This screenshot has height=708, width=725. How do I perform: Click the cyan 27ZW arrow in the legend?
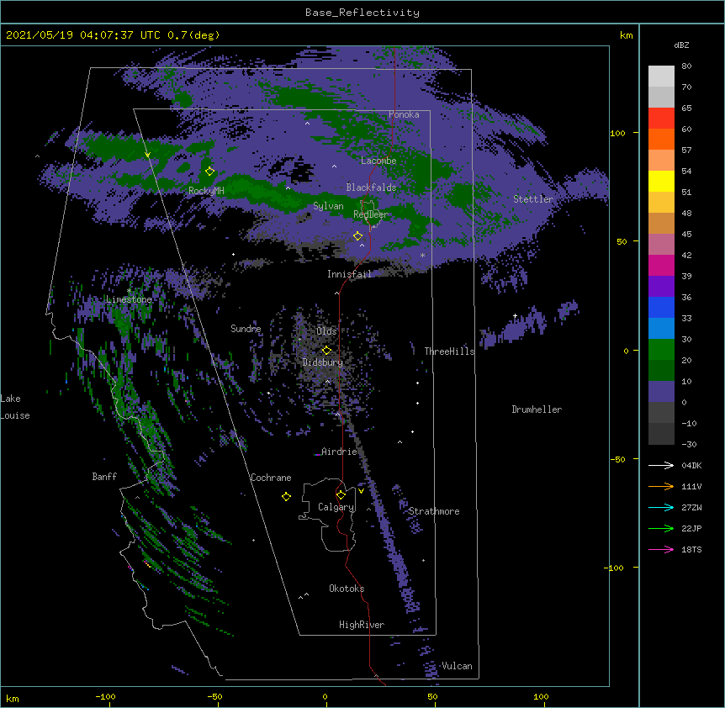661,507
